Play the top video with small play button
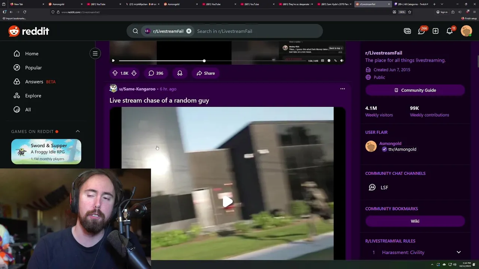This screenshot has width=479, height=269. (113, 61)
